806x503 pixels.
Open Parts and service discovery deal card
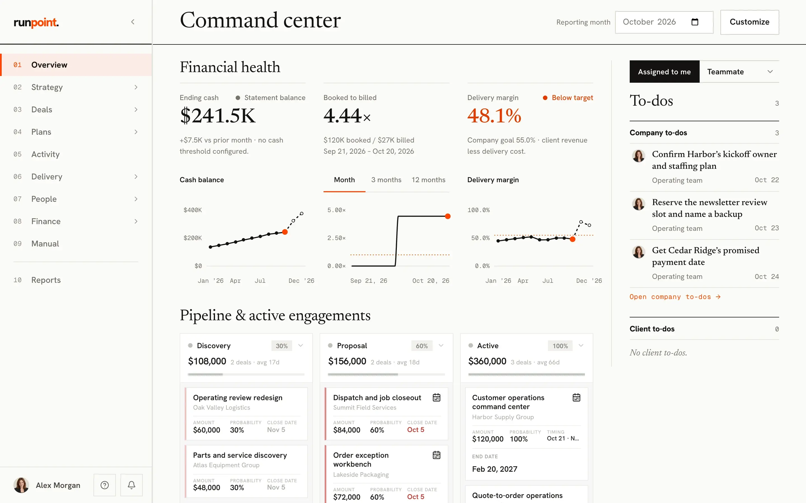246,471
